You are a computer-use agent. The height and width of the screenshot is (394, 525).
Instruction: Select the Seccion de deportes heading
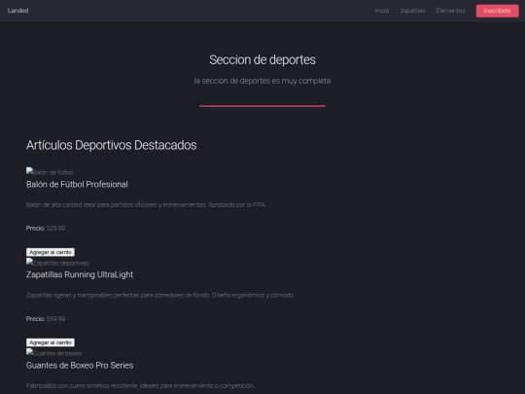[x=262, y=60]
